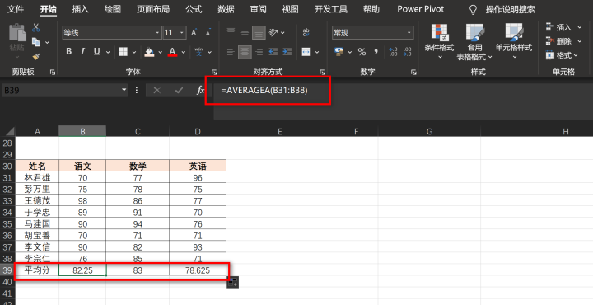Click the Insert Function fx icon
Image resolution: width=593 pixels, height=305 pixels.
(x=200, y=90)
